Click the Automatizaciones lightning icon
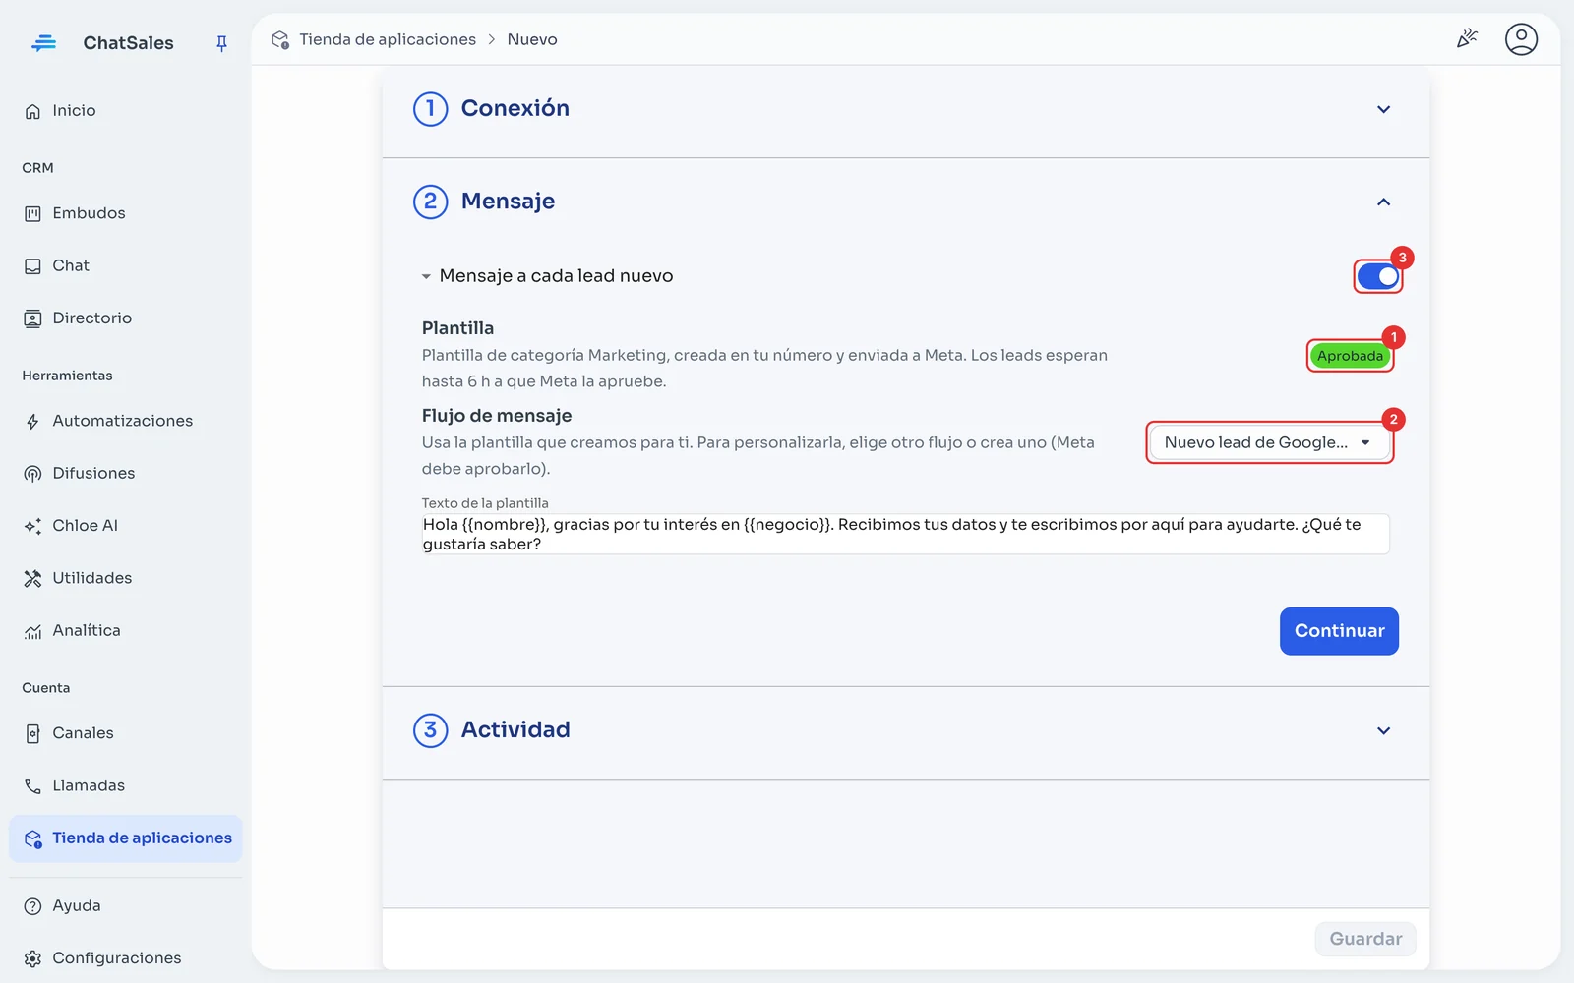Screen dimensions: 1574x983 [x=32, y=421]
